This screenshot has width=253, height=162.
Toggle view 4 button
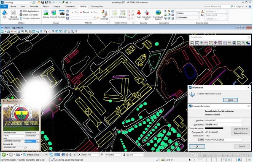point(64,154)
